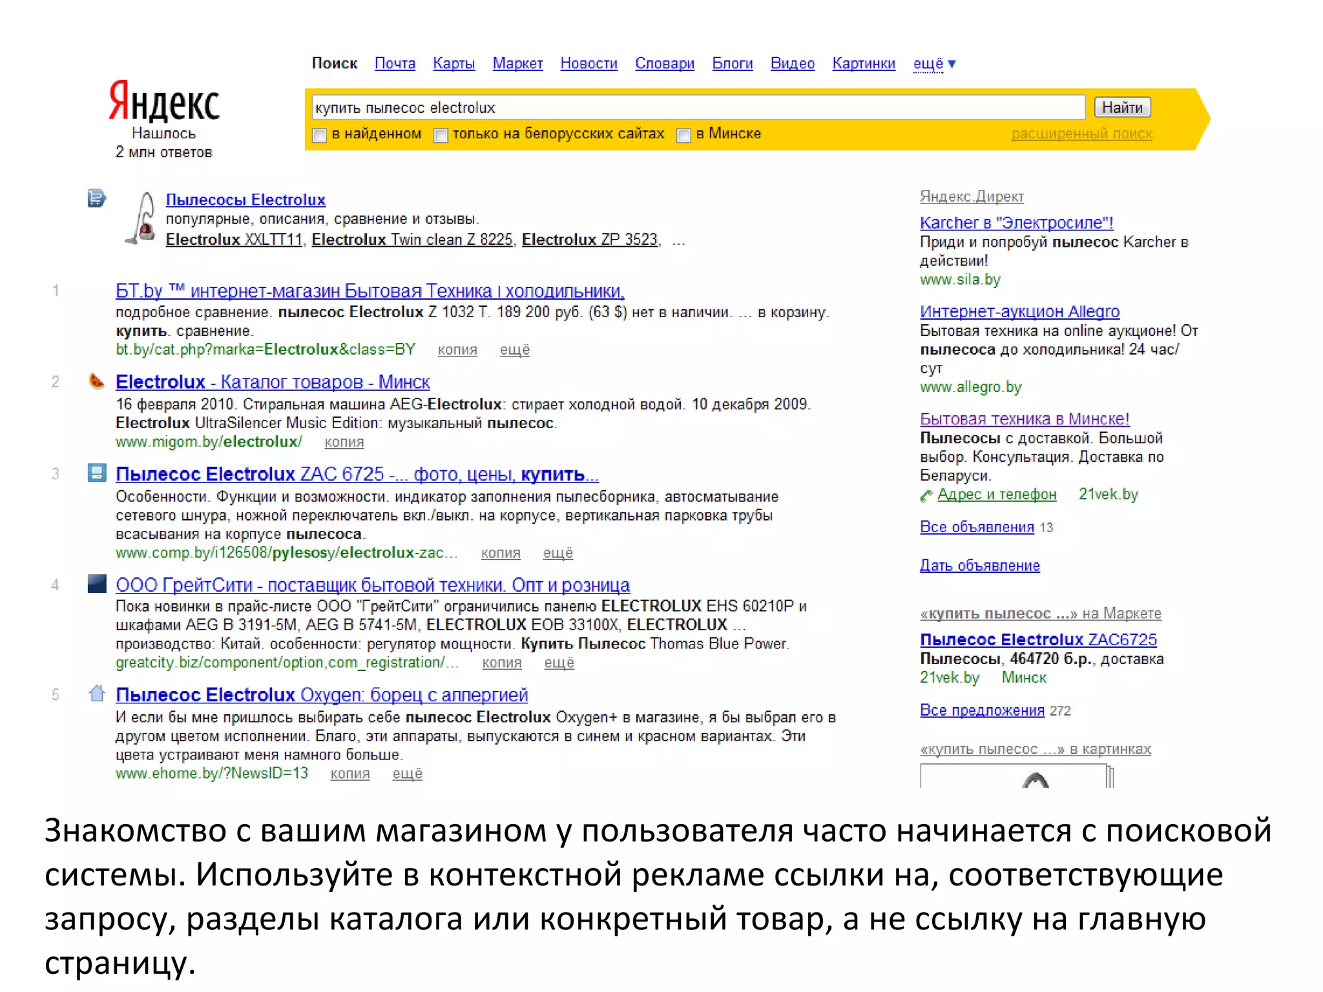Open Интернет-аукцион Allegro ad
This screenshot has width=1323, height=992.
pos(1019,311)
